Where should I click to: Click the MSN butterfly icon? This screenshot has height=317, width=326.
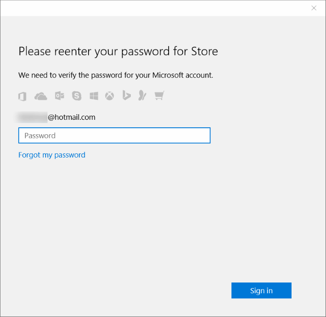tap(143, 95)
